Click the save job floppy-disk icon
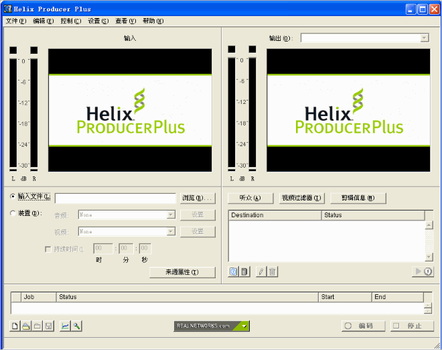Image resolution: width=442 pixels, height=350 pixels. pyautogui.click(x=48, y=327)
